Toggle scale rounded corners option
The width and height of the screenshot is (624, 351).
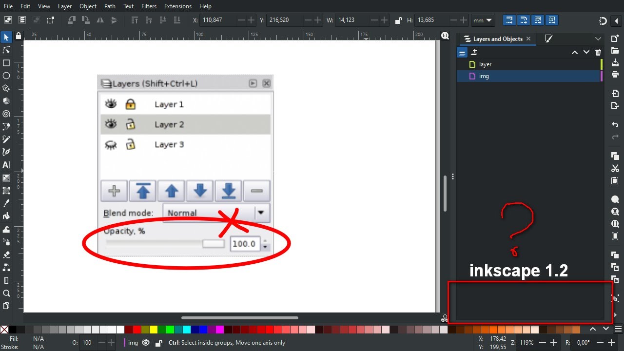[524, 20]
